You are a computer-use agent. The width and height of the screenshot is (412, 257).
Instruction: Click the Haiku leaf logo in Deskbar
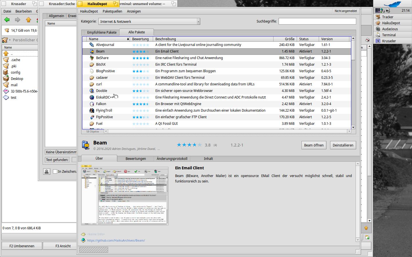click(392, 4)
